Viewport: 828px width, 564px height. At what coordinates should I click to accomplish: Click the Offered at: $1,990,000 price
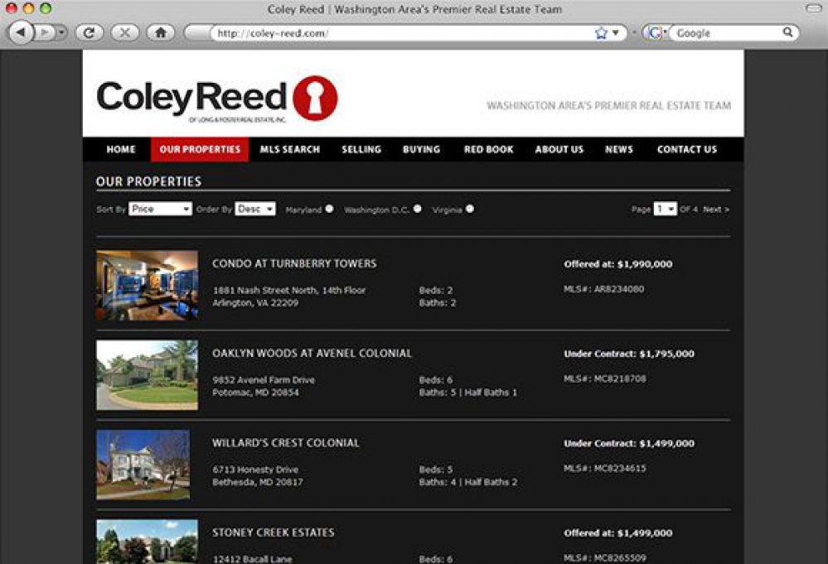[618, 264]
